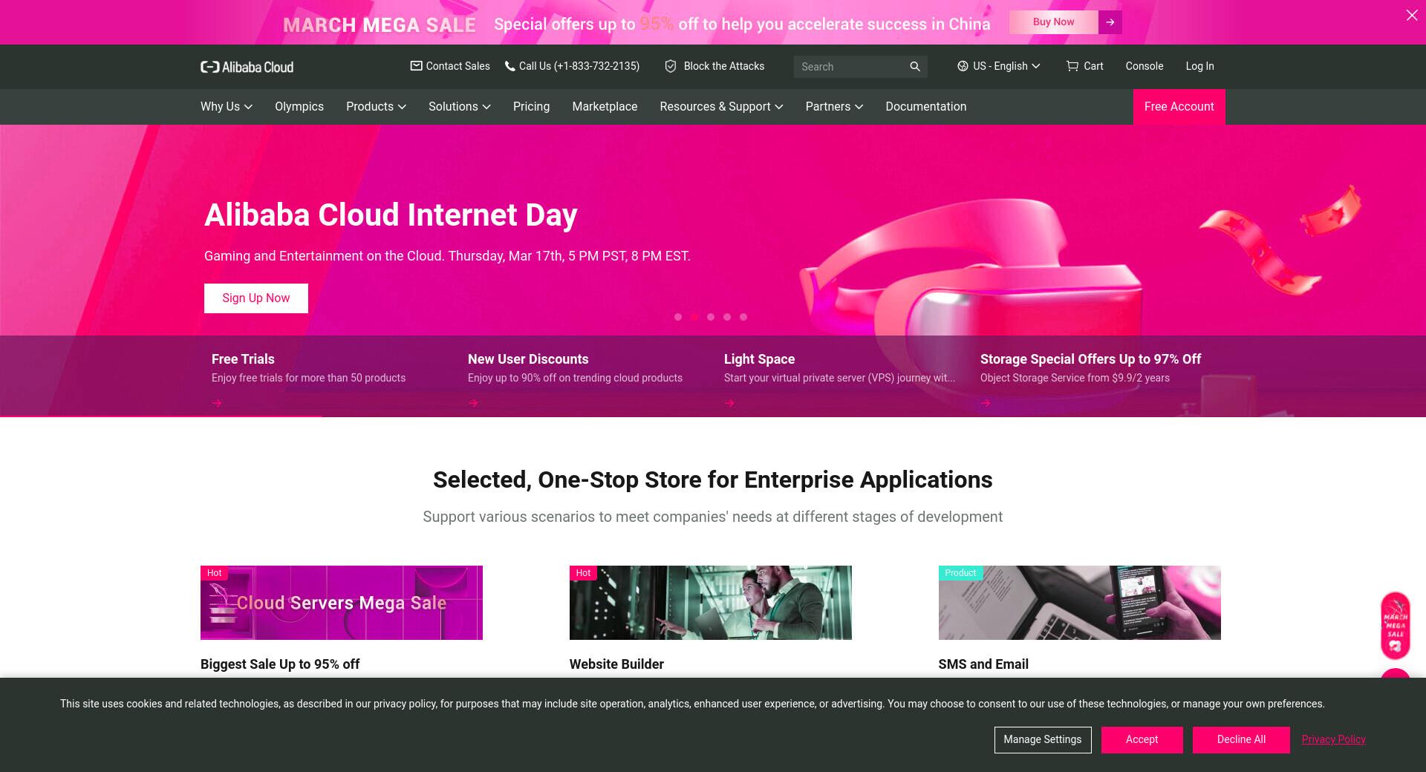Expand Resources & Support dropdown
The height and width of the screenshot is (772, 1426).
(721, 107)
